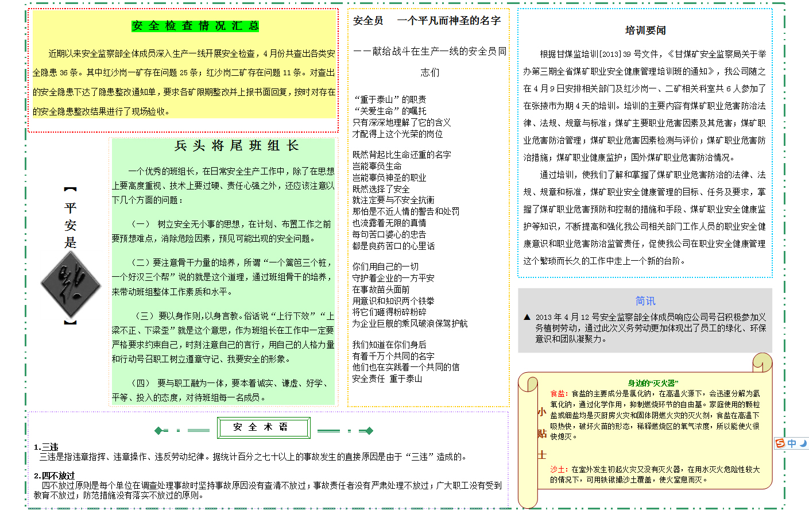Screen dimensions: 809x510
Task: Click the scroll curl at top right
Action: coord(762,363)
